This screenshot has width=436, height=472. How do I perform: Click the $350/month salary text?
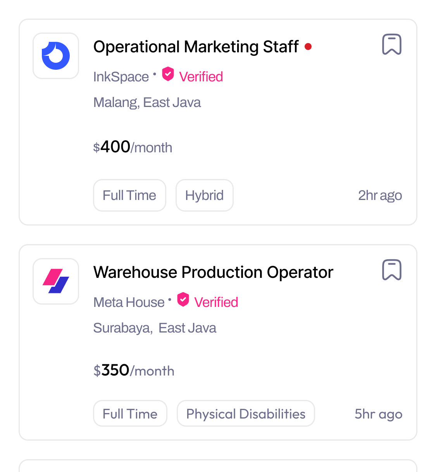pos(134,370)
